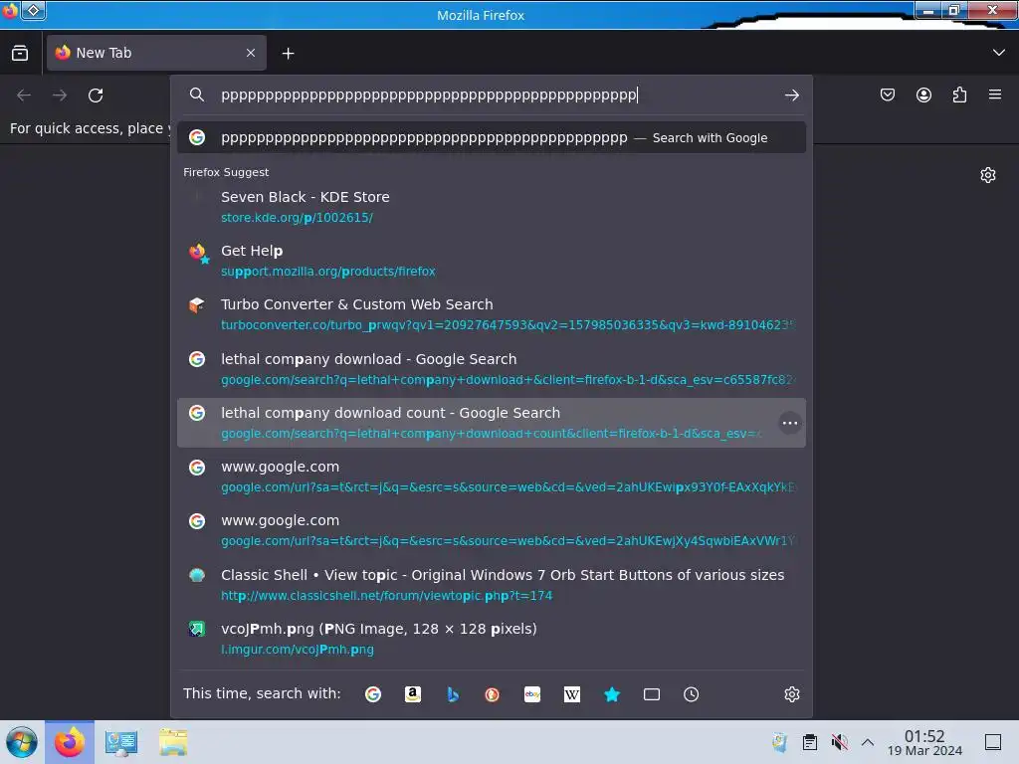Reload the current page
1019x764 pixels.
click(x=96, y=95)
